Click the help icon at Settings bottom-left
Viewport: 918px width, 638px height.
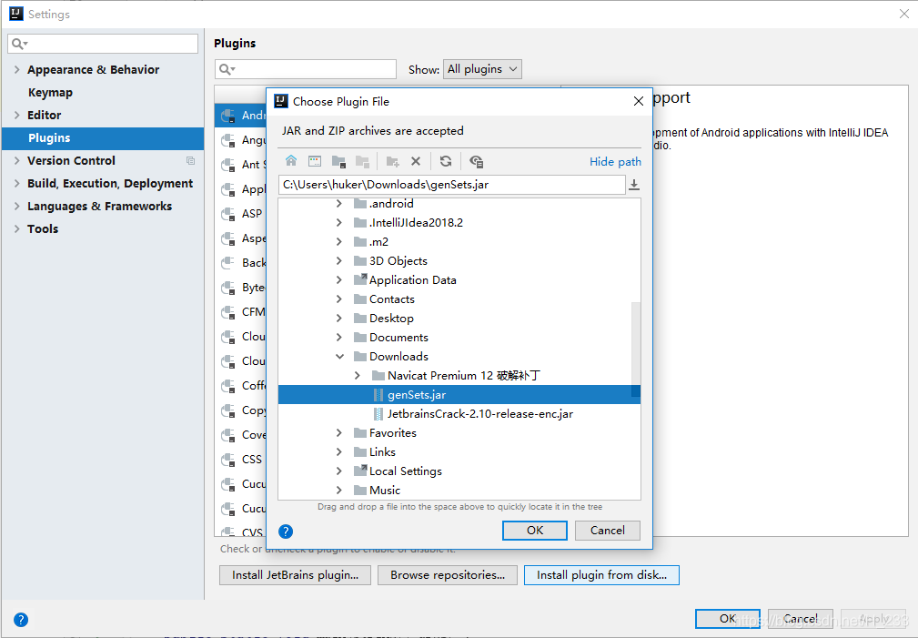point(21,620)
